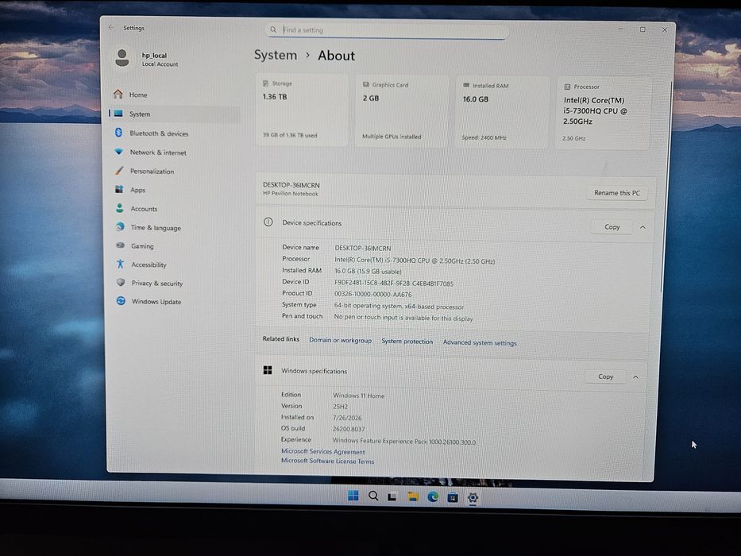Select Product ID 00326-10000-00000-AA676

click(x=372, y=294)
